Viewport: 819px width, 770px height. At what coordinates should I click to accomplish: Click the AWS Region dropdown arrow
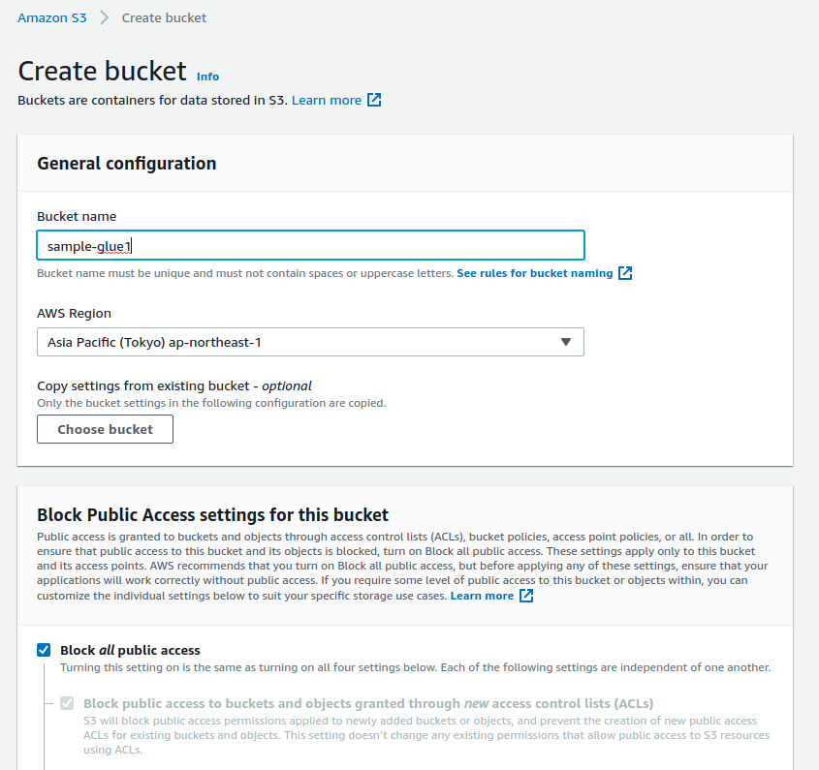pyautogui.click(x=566, y=342)
